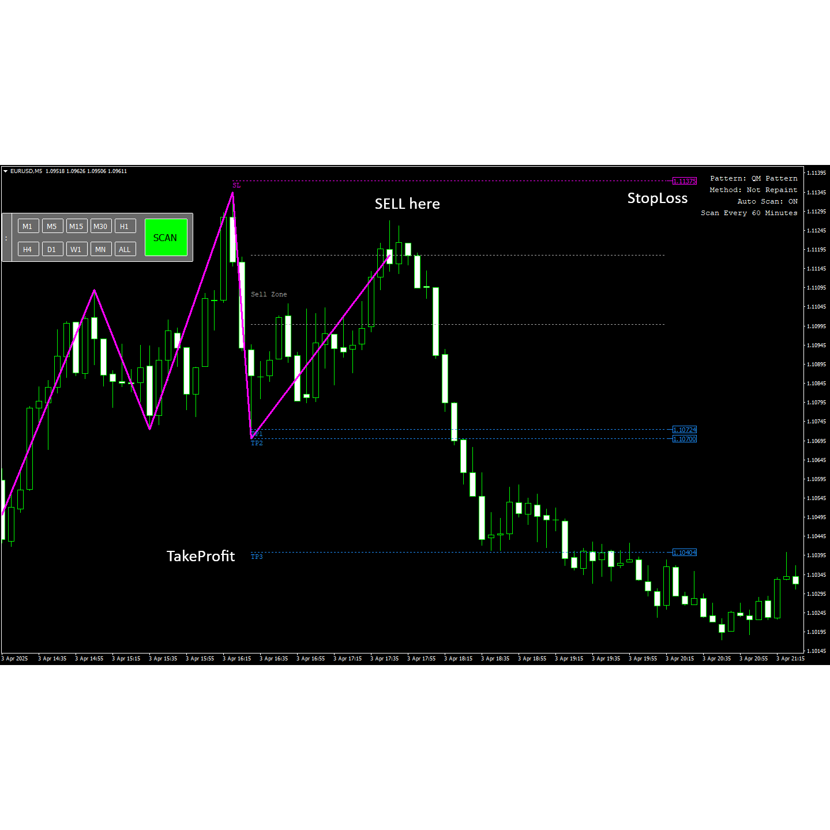Select the M30 timeframe button
Screen dimensions: 830x830
pos(100,226)
